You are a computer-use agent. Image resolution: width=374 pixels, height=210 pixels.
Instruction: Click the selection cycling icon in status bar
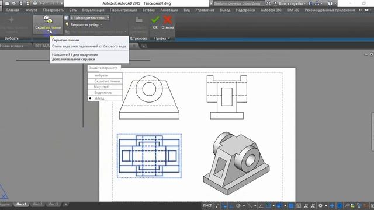point(298,205)
